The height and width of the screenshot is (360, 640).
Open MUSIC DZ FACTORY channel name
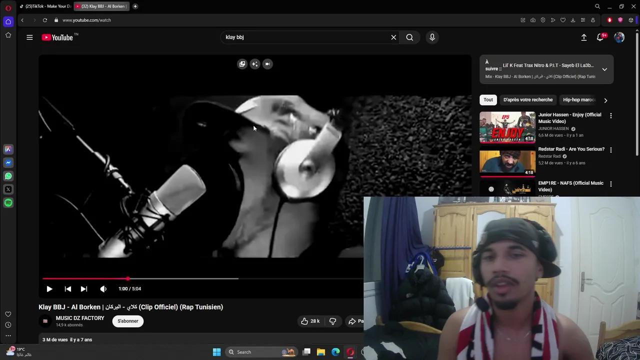click(x=80, y=318)
